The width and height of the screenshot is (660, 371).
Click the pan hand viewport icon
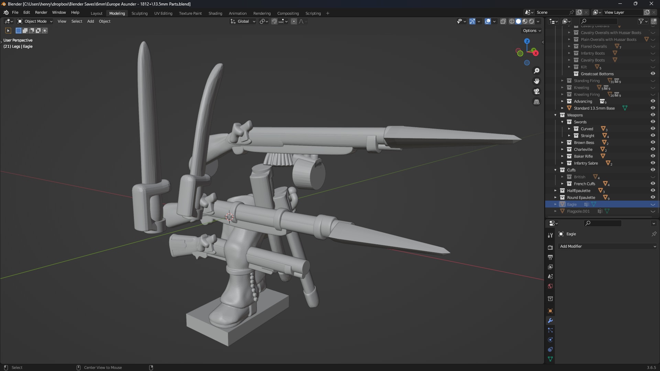536,81
